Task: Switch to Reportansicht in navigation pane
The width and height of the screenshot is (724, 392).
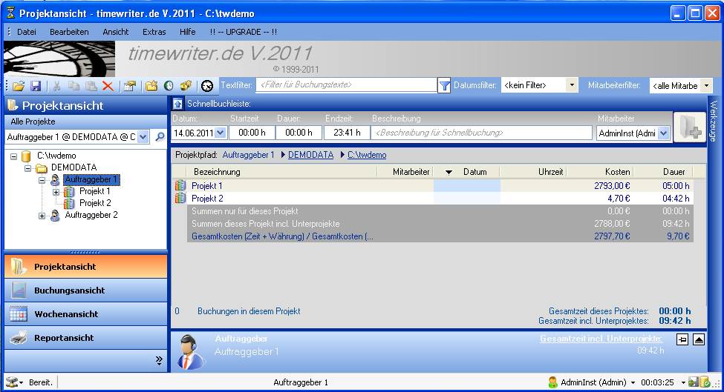Action: pyautogui.click(x=86, y=338)
